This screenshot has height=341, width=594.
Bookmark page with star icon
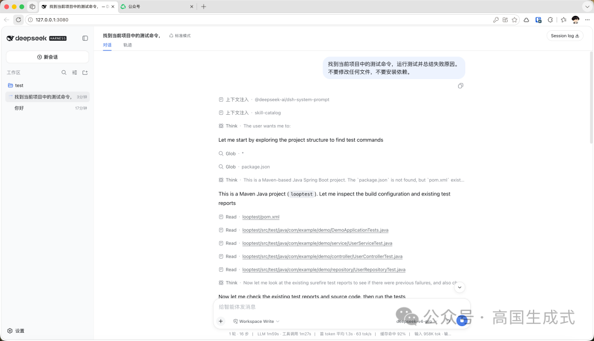pyautogui.click(x=514, y=20)
